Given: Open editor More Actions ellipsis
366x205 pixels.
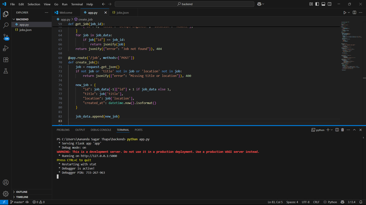Looking at the screenshot, I should click(x=361, y=12).
